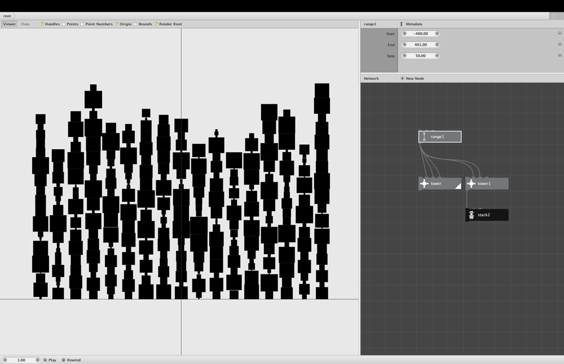Click the Network pane title
The image size is (564, 364).
pos(371,78)
